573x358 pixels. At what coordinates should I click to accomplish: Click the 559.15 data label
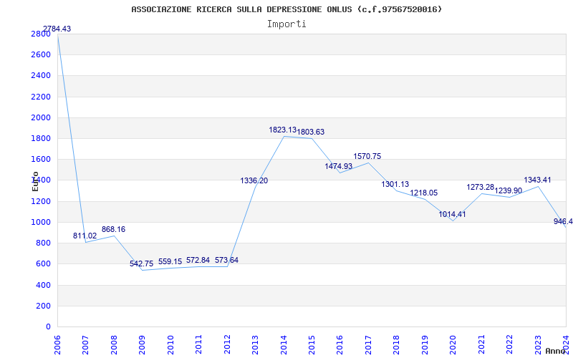(170, 261)
